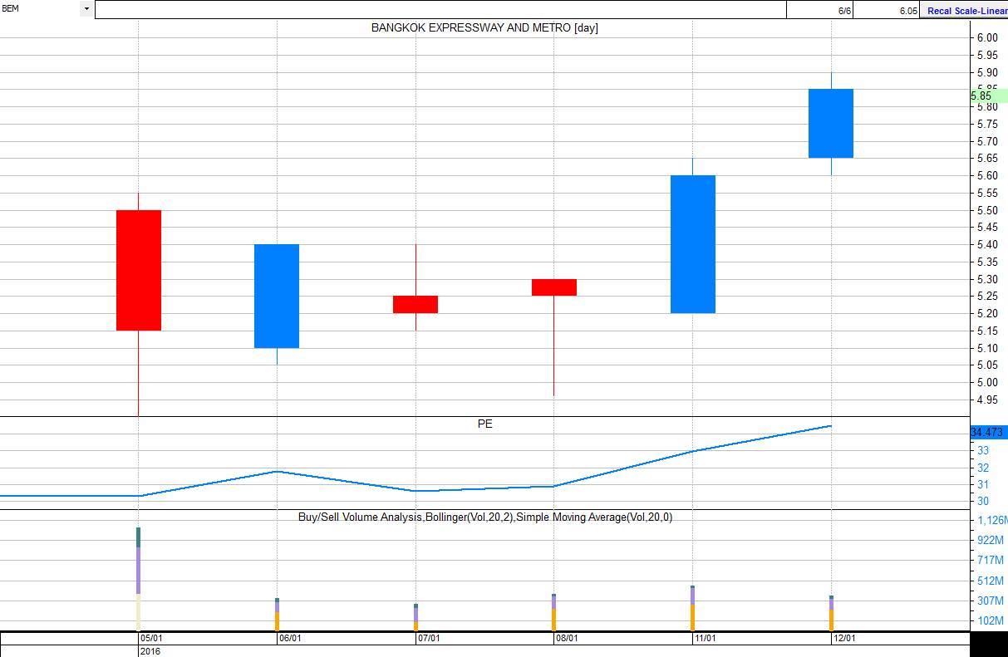Select the blue candlestick on 06/01
Screen dimensions: 1008x657
(x=277, y=296)
